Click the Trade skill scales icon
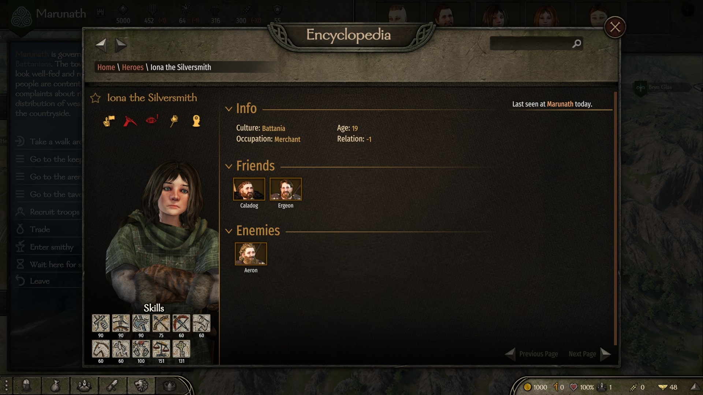Image resolution: width=703 pixels, height=395 pixels. (x=161, y=349)
